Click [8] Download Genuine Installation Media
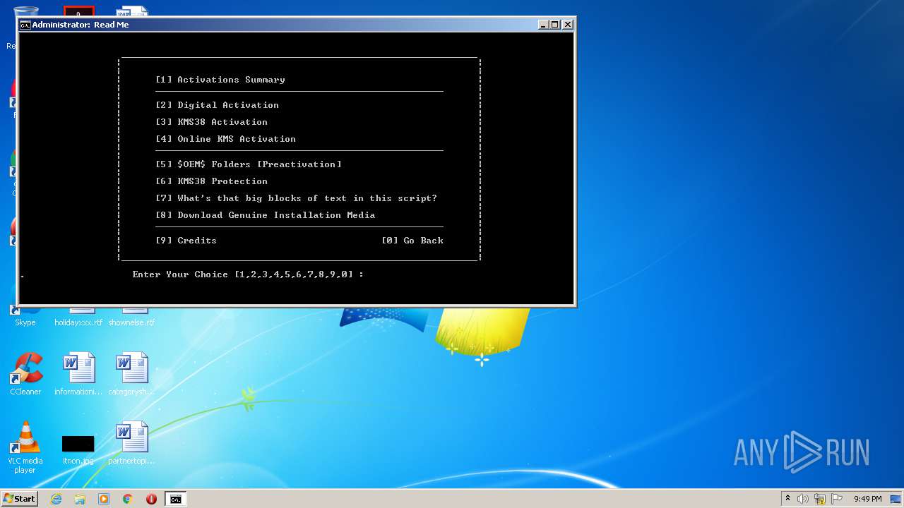This screenshot has height=508, width=904. 266,215
